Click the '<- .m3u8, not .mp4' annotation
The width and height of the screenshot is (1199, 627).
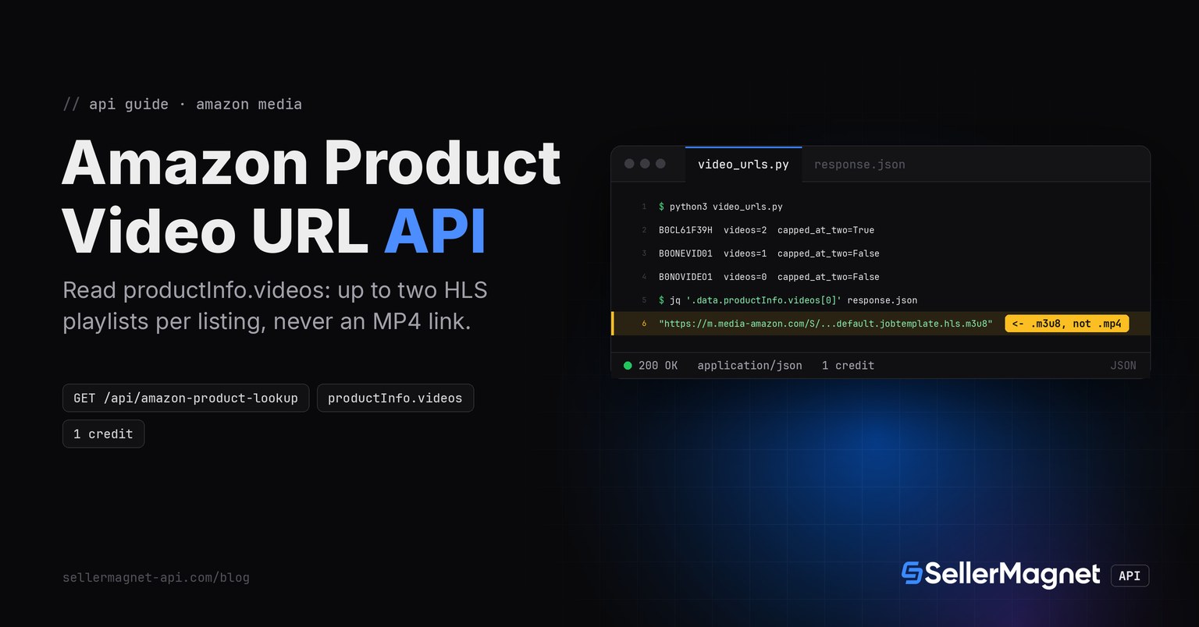pyautogui.click(x=1066, y=324)
